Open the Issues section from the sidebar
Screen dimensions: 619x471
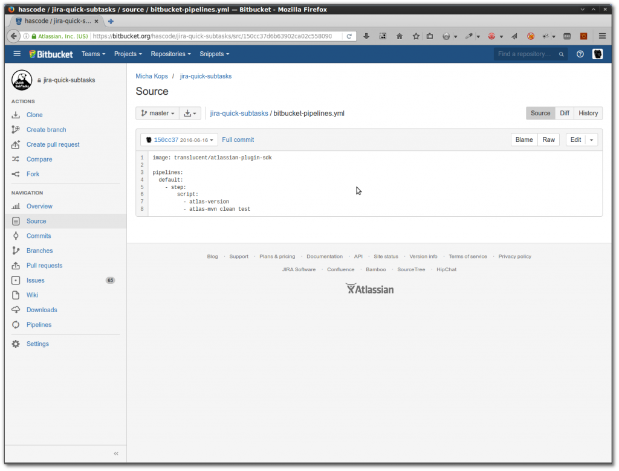35,280
